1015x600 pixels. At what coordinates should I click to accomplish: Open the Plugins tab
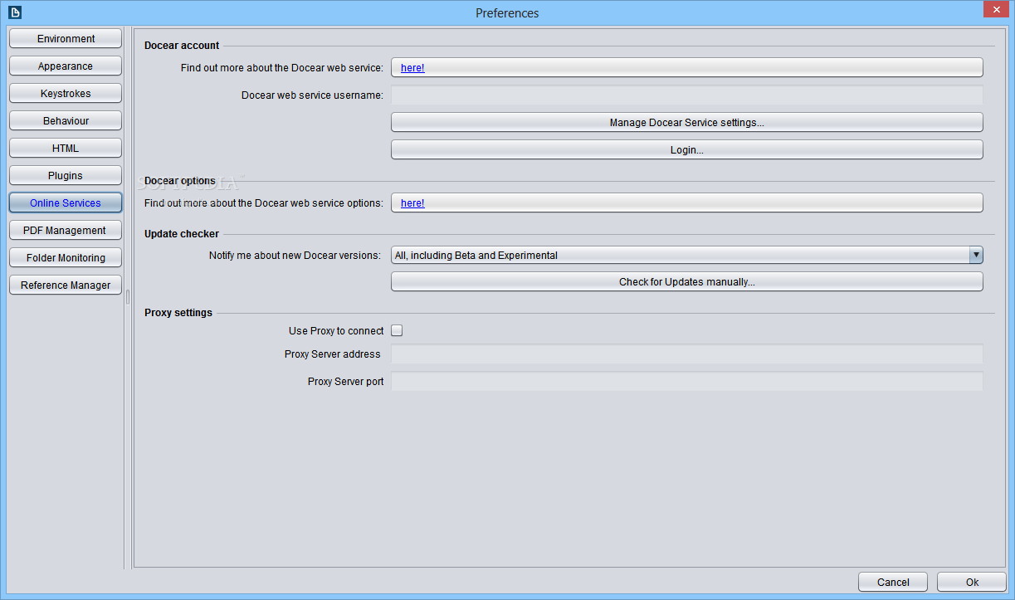coord(66,176)
